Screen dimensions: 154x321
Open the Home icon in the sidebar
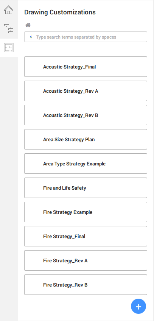[x=9, y=10]
